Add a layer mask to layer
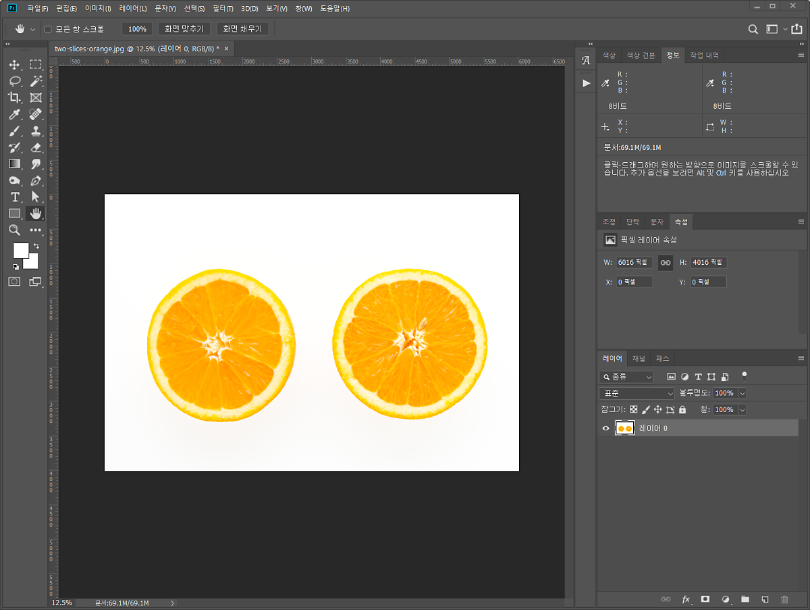The width and height of the screenshot is (810, 610). click(x=705, y=599)
